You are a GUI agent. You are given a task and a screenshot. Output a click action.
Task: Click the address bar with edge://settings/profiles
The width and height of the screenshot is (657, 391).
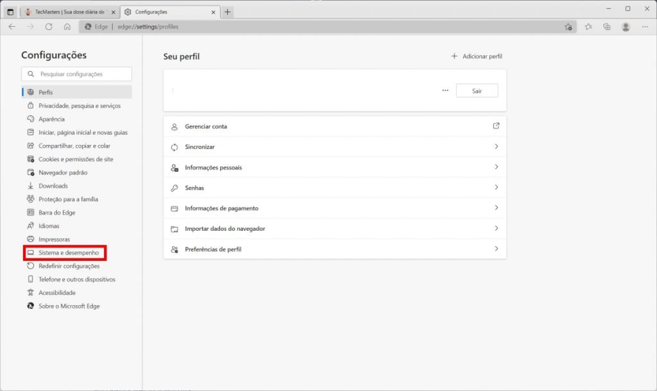pyautogui.click(x=321, y=27)
